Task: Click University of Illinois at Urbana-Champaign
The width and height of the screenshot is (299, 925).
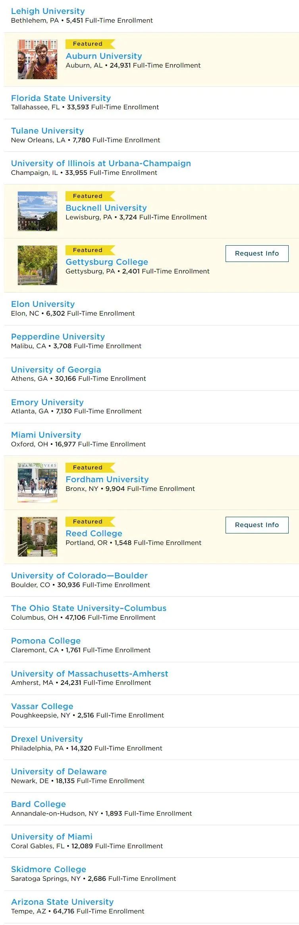Action: (x=101, y=163)
